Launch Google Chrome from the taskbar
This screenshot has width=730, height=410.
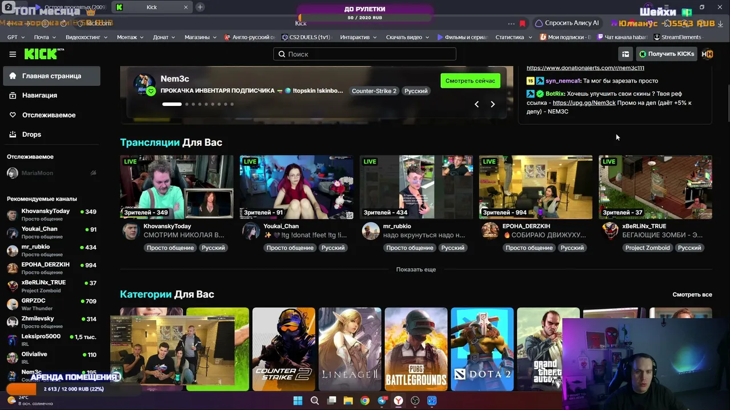click(365, 400)
